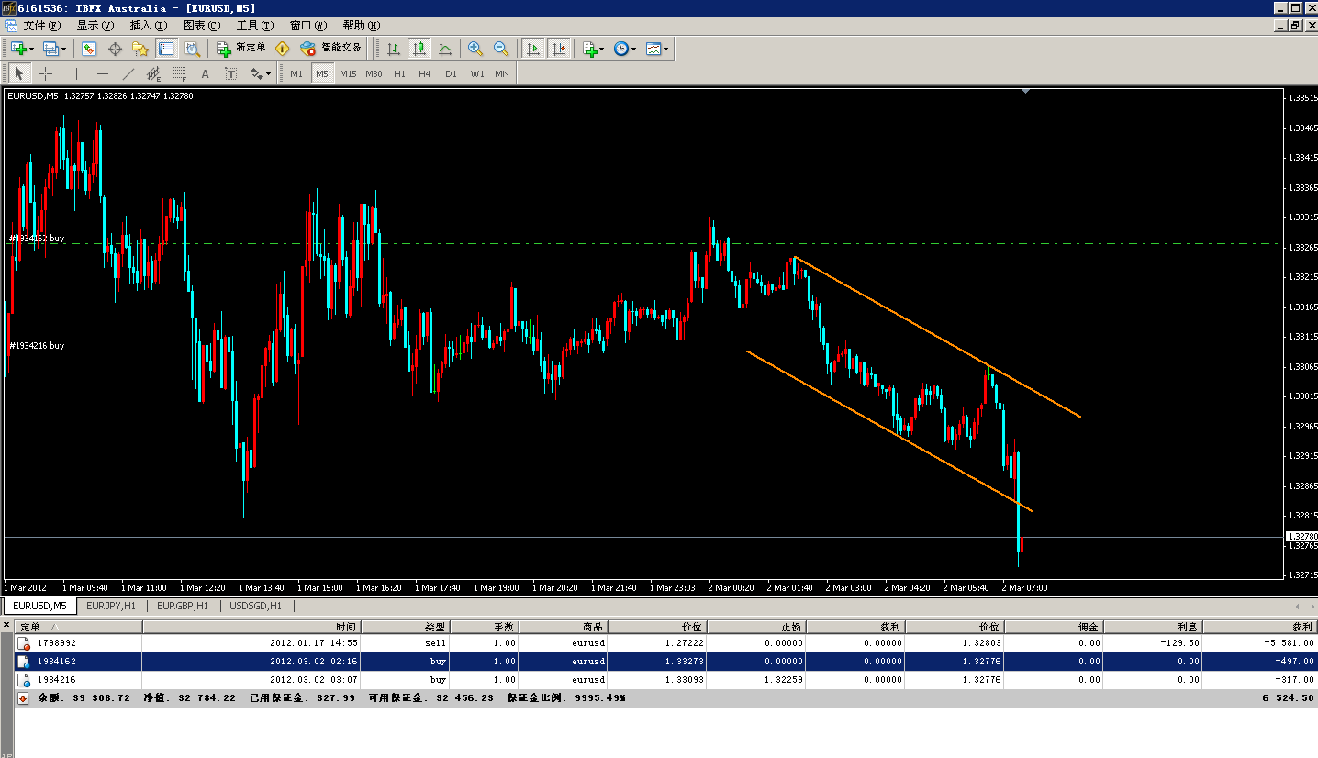1318x758 pixels.
Task: Open the Data Window crosshair-circle icon
Action: 115,49
